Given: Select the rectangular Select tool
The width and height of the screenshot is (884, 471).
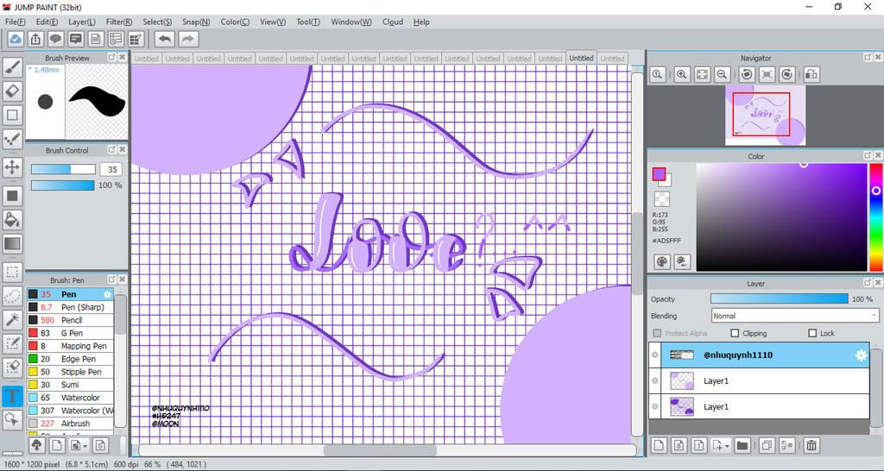Looking at the screenshot, I should 12,272.
